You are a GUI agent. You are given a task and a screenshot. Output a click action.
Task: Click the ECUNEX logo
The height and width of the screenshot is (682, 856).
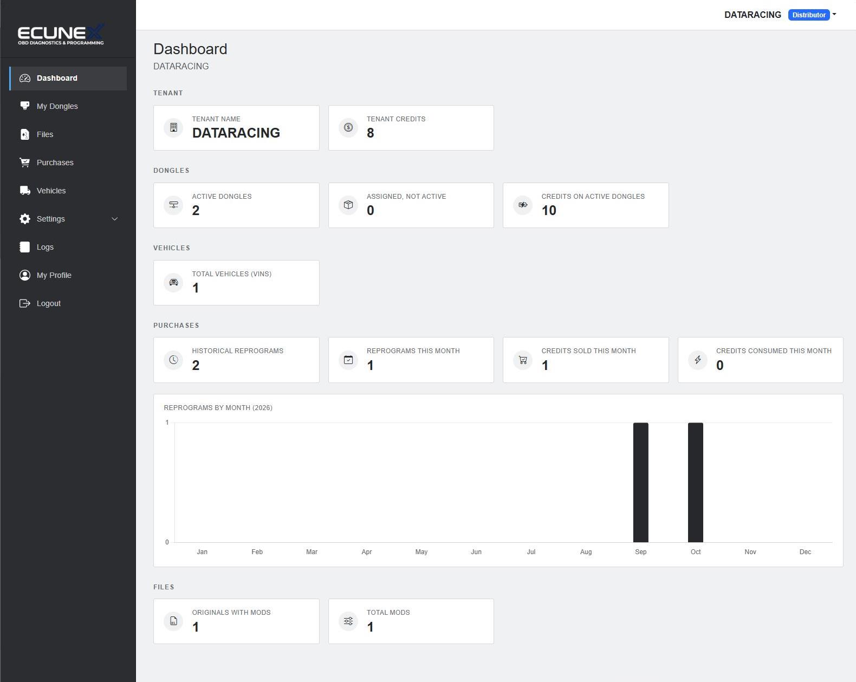(61, 34)
